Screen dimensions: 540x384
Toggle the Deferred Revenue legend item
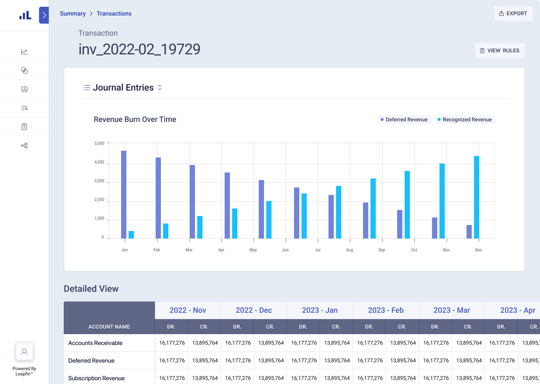[x=404, y=119]
